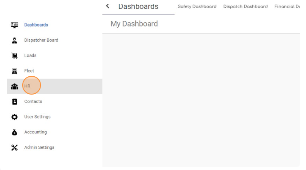This screenshot has width=306, height=170.
Task: Open the Accounting menu label
Action: tap(35, 132)
